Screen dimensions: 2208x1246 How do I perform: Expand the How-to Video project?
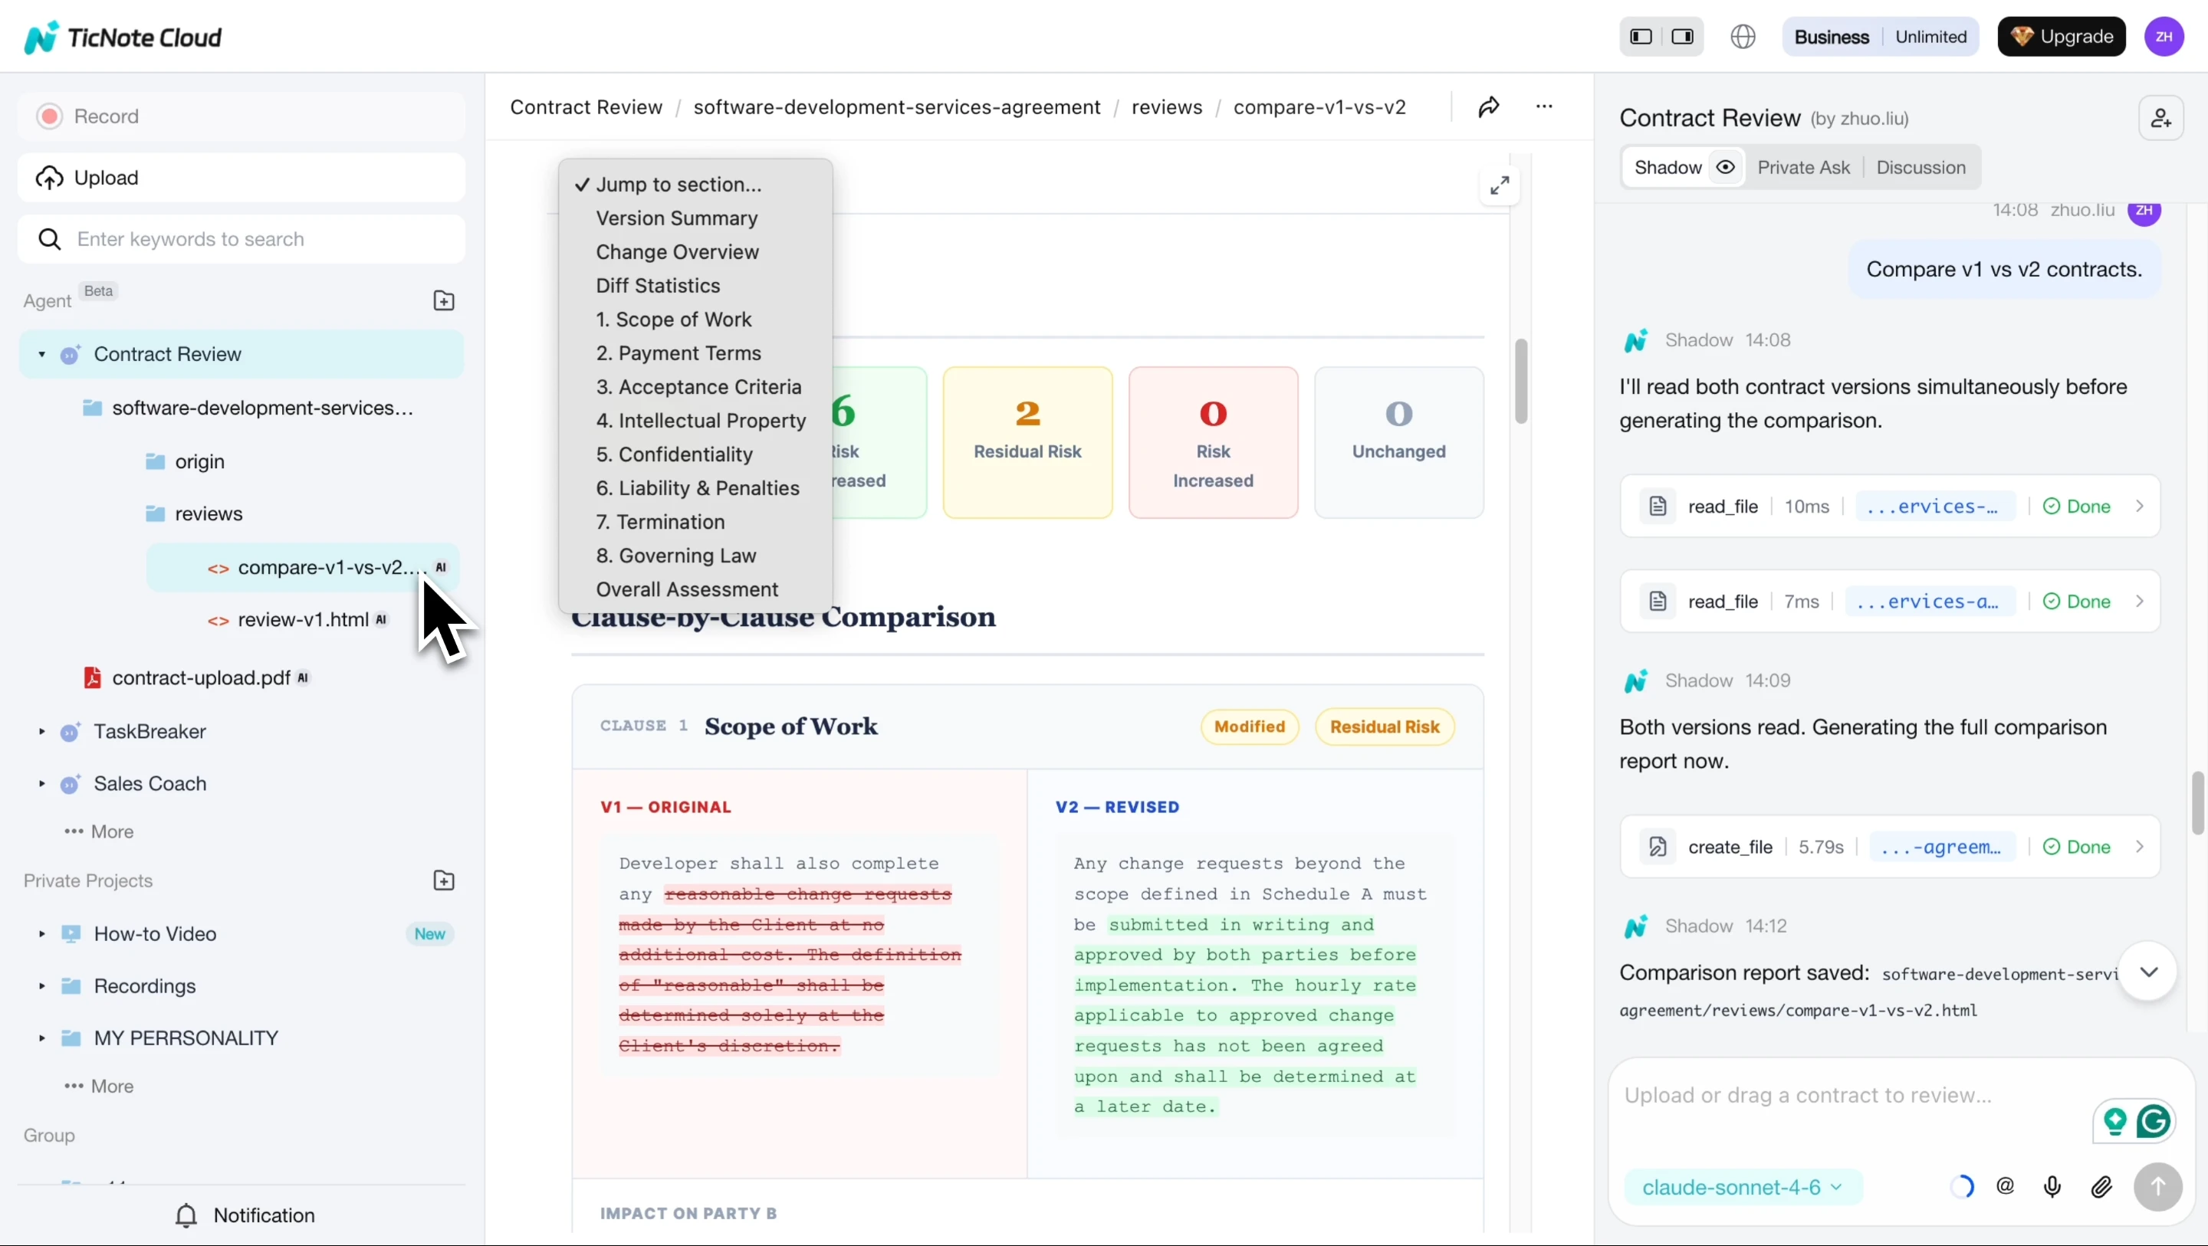(41, 934)
